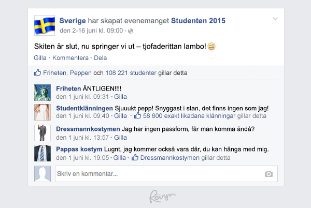Viewport: 311px width, 208px height.
Task: Click Dela to share the post
Action: 101,58
